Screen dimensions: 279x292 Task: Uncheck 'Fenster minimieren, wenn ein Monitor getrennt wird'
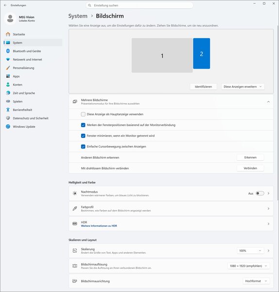coord(83,136)
